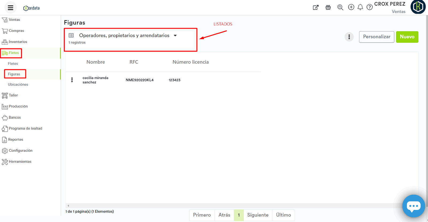Click the Nuevo button

[407, 37]
